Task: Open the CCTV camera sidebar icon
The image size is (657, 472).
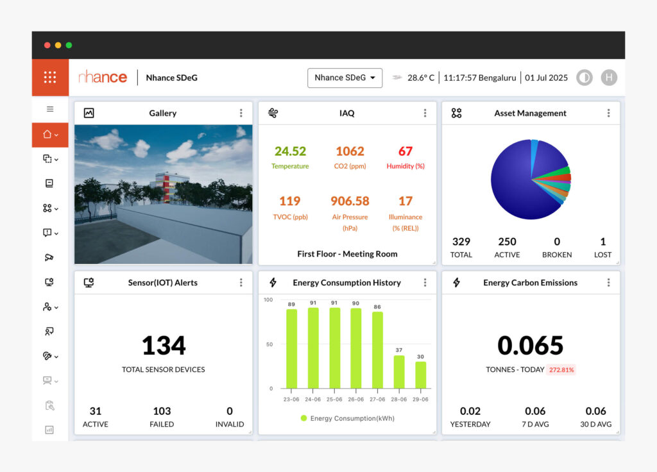Action: 49,257
